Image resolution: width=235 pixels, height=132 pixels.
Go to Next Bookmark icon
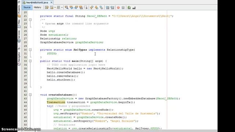97,7
